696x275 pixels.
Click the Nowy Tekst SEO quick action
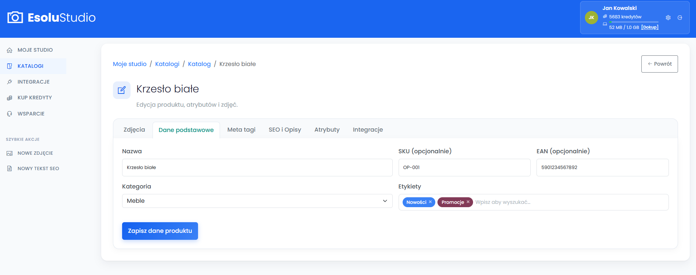[x=33, y=169]
